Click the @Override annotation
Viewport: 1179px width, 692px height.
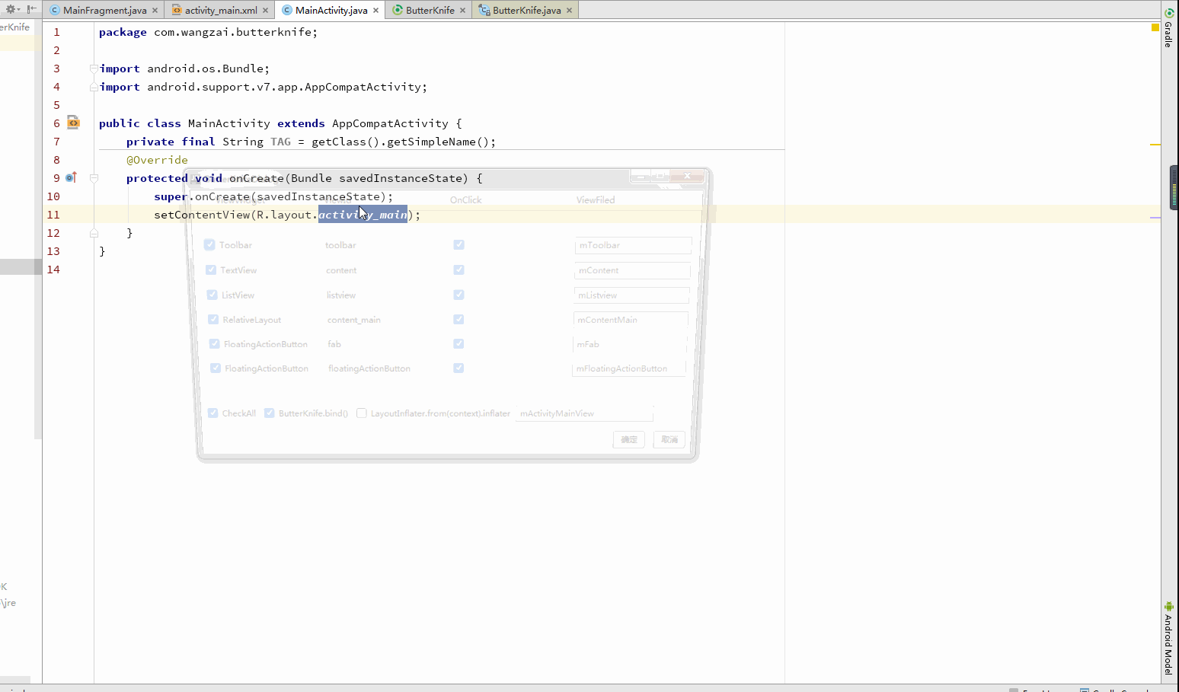157,160
